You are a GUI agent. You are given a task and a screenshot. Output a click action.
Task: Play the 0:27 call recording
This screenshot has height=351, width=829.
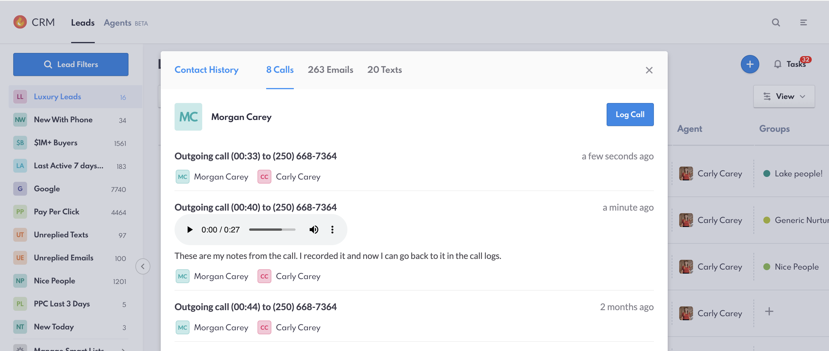point(190,230)
